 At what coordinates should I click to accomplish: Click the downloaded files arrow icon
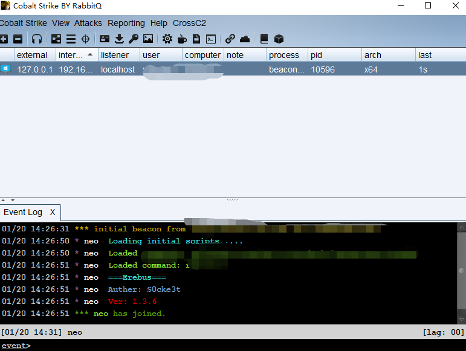(x=119, y=39)
